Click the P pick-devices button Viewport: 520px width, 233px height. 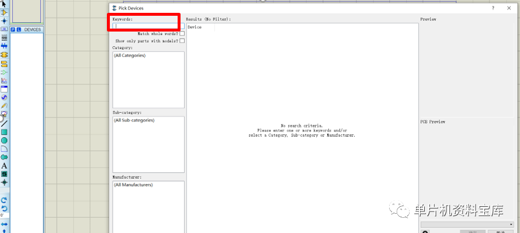[13, 30]
